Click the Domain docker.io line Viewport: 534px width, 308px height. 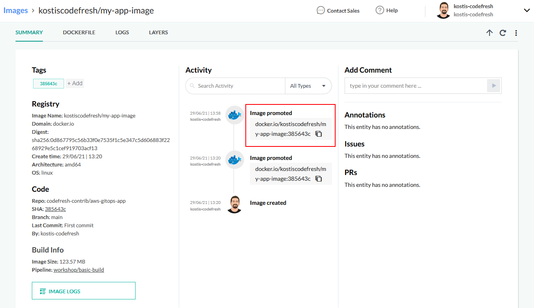coord(53,124)
